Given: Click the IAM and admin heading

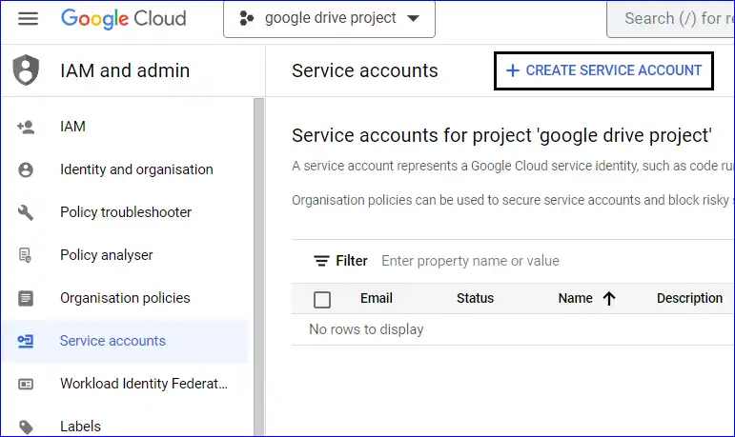Looking at the screenshot, I should click(125, 70).
